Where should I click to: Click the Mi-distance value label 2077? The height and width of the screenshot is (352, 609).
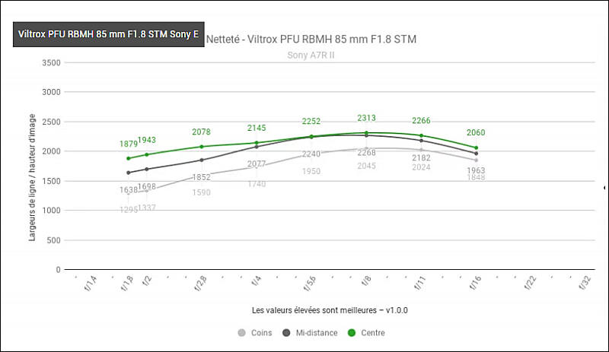(x=257, y=164)
